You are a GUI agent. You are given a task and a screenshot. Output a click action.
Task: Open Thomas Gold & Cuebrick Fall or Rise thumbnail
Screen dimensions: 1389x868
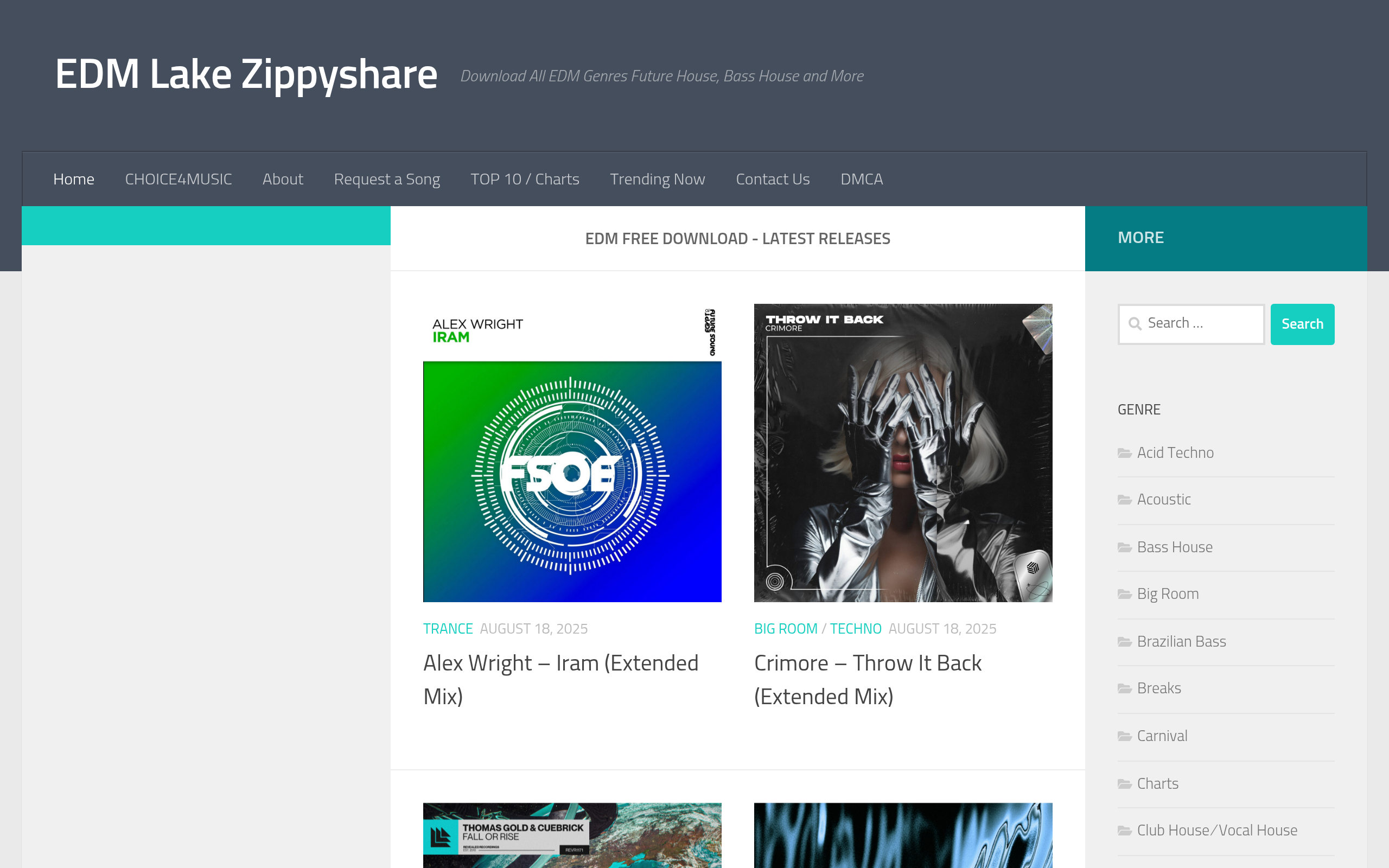pos(572,835)
